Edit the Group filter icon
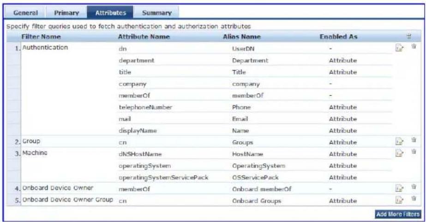 pyautogui.click(x=399, y=141)
